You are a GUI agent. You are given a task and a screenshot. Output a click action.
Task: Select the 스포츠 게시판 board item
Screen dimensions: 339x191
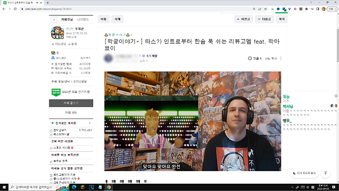62,148
